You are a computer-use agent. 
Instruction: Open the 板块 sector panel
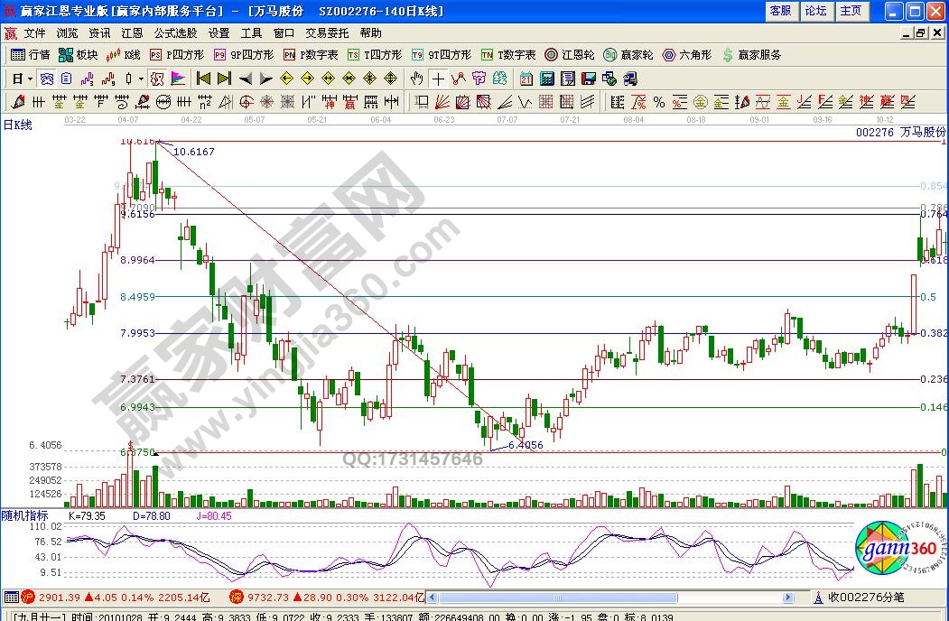78,55
